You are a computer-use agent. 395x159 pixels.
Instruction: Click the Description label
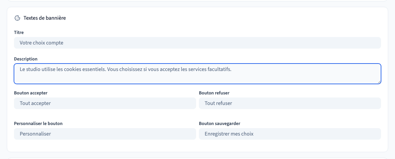[26, 59]
